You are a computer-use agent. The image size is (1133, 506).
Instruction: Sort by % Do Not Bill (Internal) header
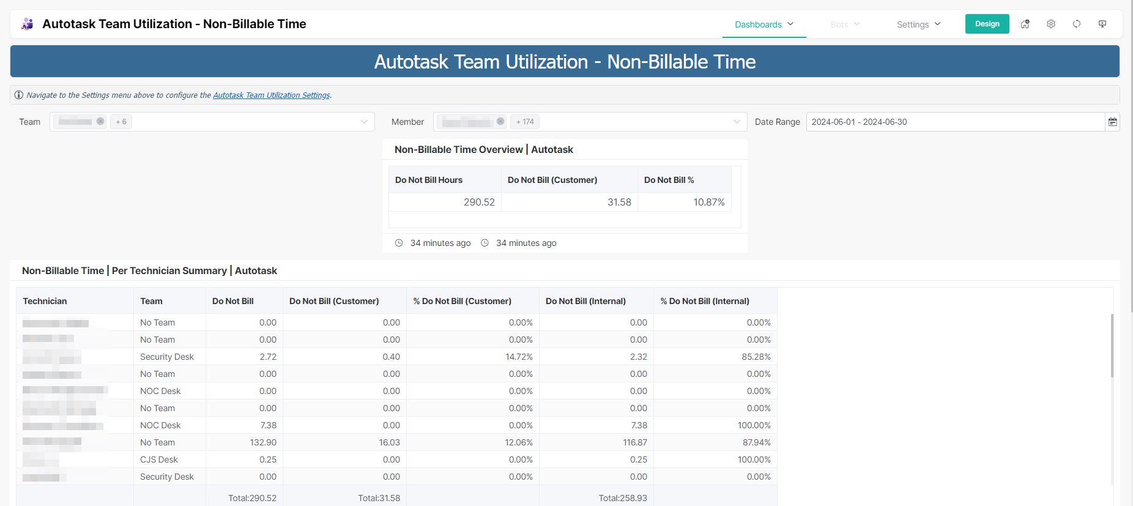click(x=715, y=301)
